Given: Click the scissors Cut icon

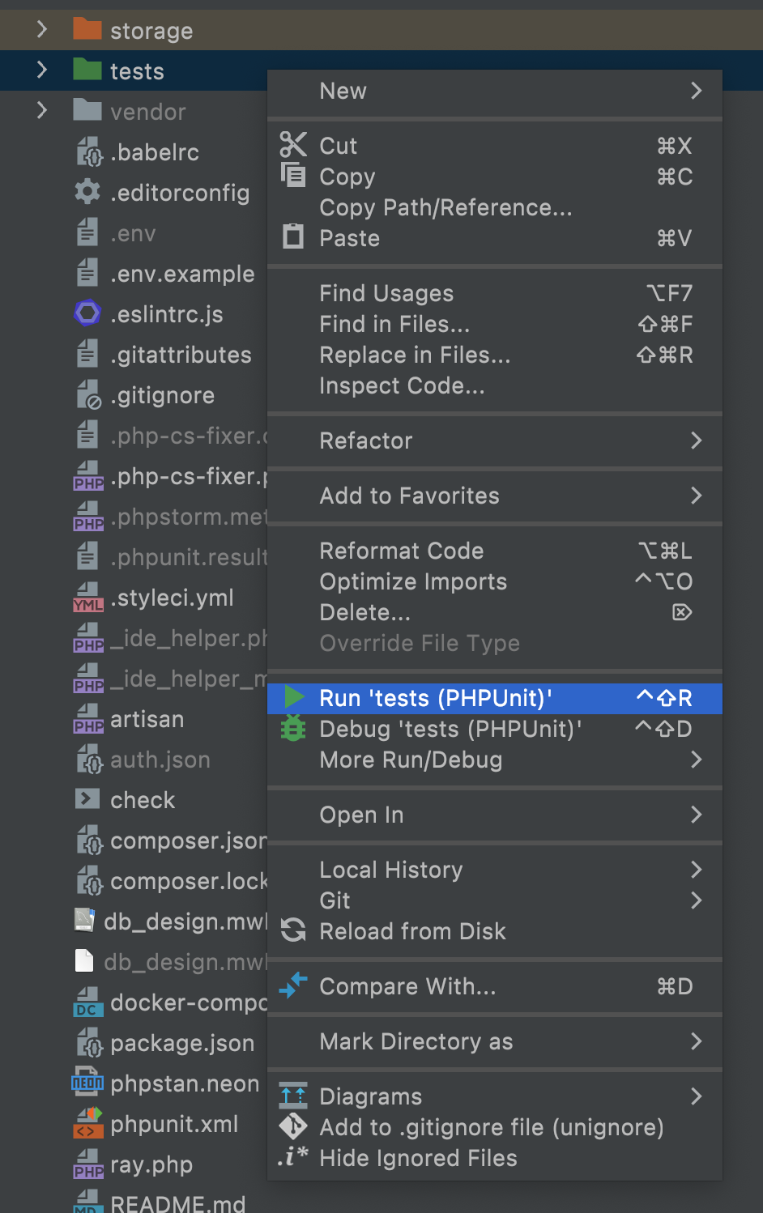Looking at the screenshot, I should click(292, 145).
